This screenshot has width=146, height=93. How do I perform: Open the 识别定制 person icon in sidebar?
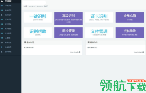click(x=2, y=15)
